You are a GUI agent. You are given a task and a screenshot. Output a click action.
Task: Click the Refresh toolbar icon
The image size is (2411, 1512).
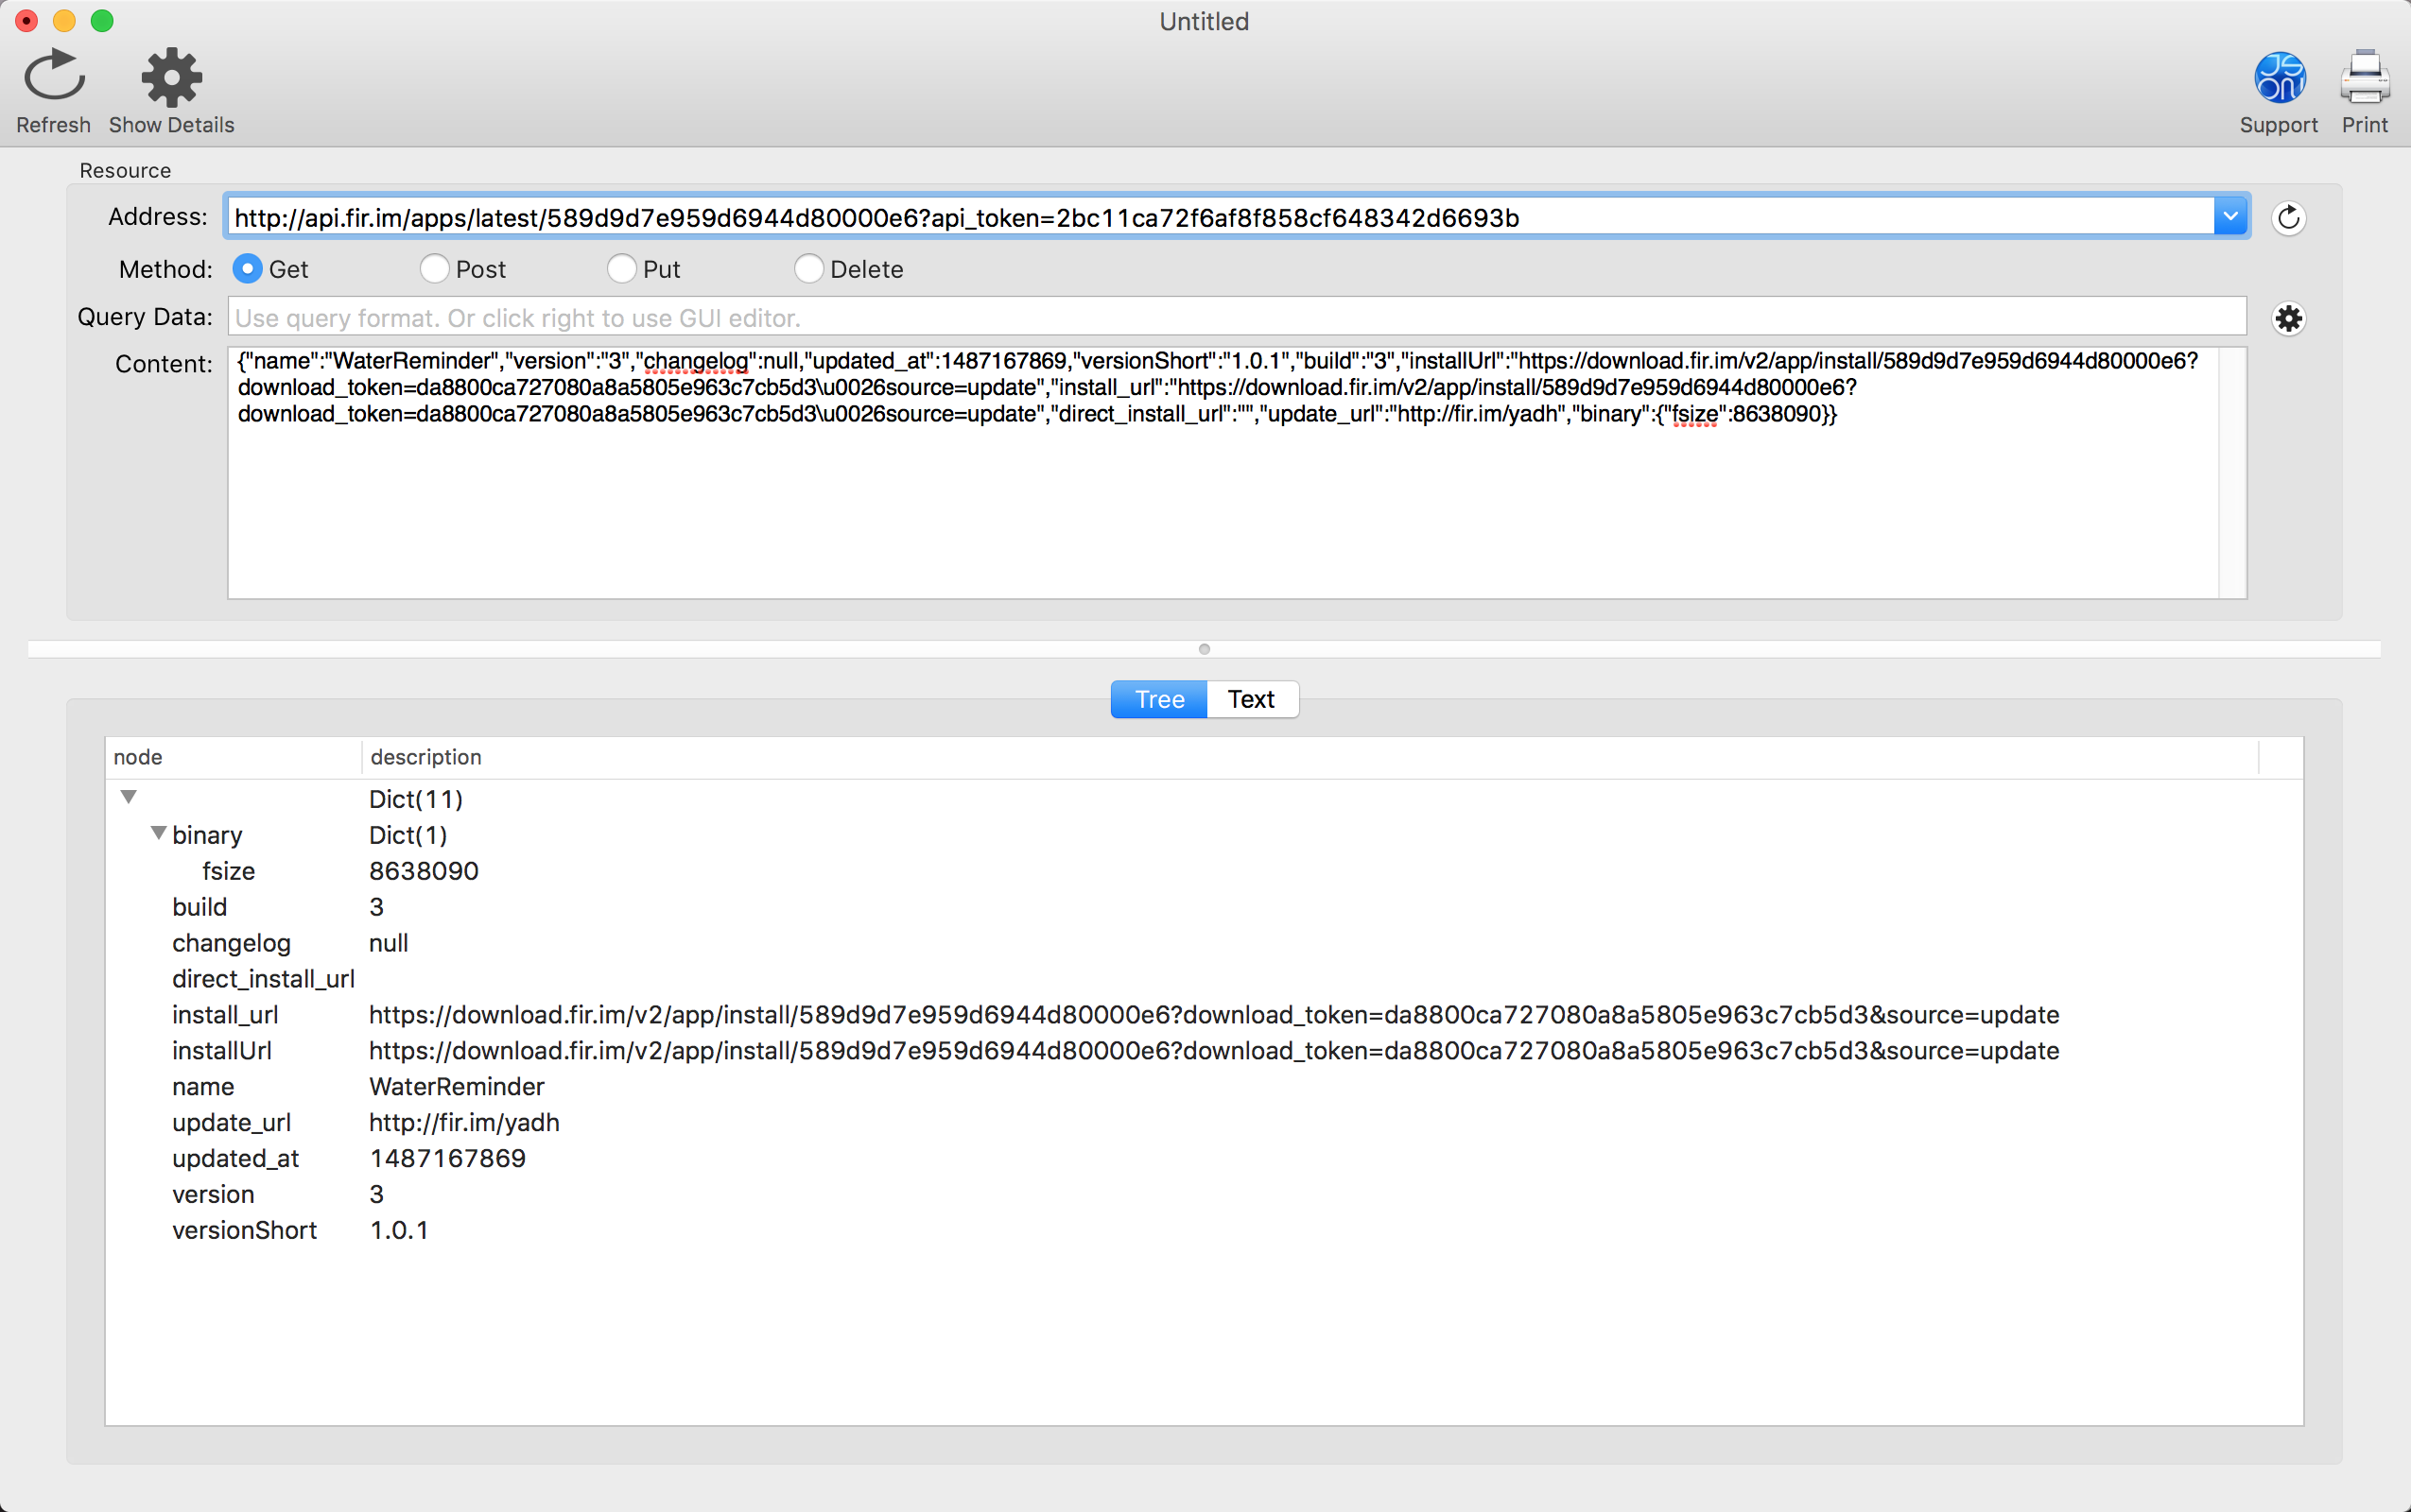pyautogui.click(x=54, y=77)
